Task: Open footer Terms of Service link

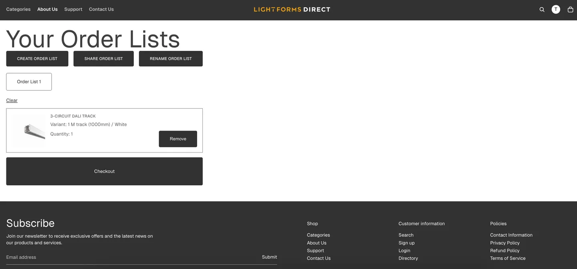Action: [x=508, y=258]
